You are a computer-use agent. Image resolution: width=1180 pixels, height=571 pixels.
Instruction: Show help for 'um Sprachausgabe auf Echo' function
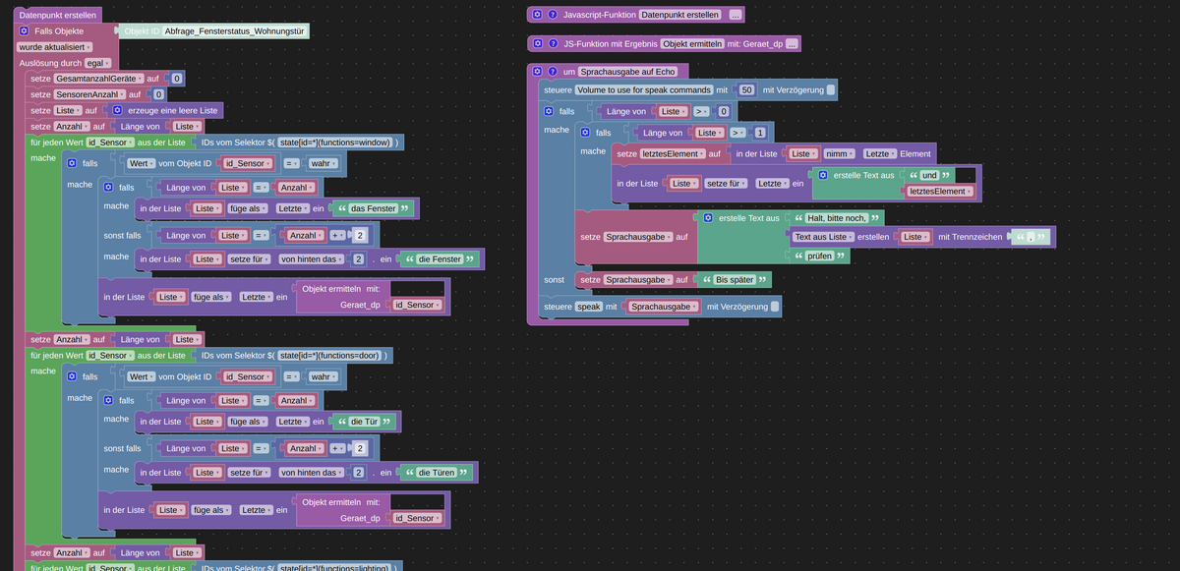coord(553,71)
